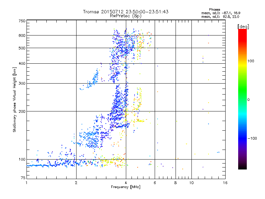Screen dimensions: 265x199
Task: Click y-axis tick label '600'
Action: (22, 35)
